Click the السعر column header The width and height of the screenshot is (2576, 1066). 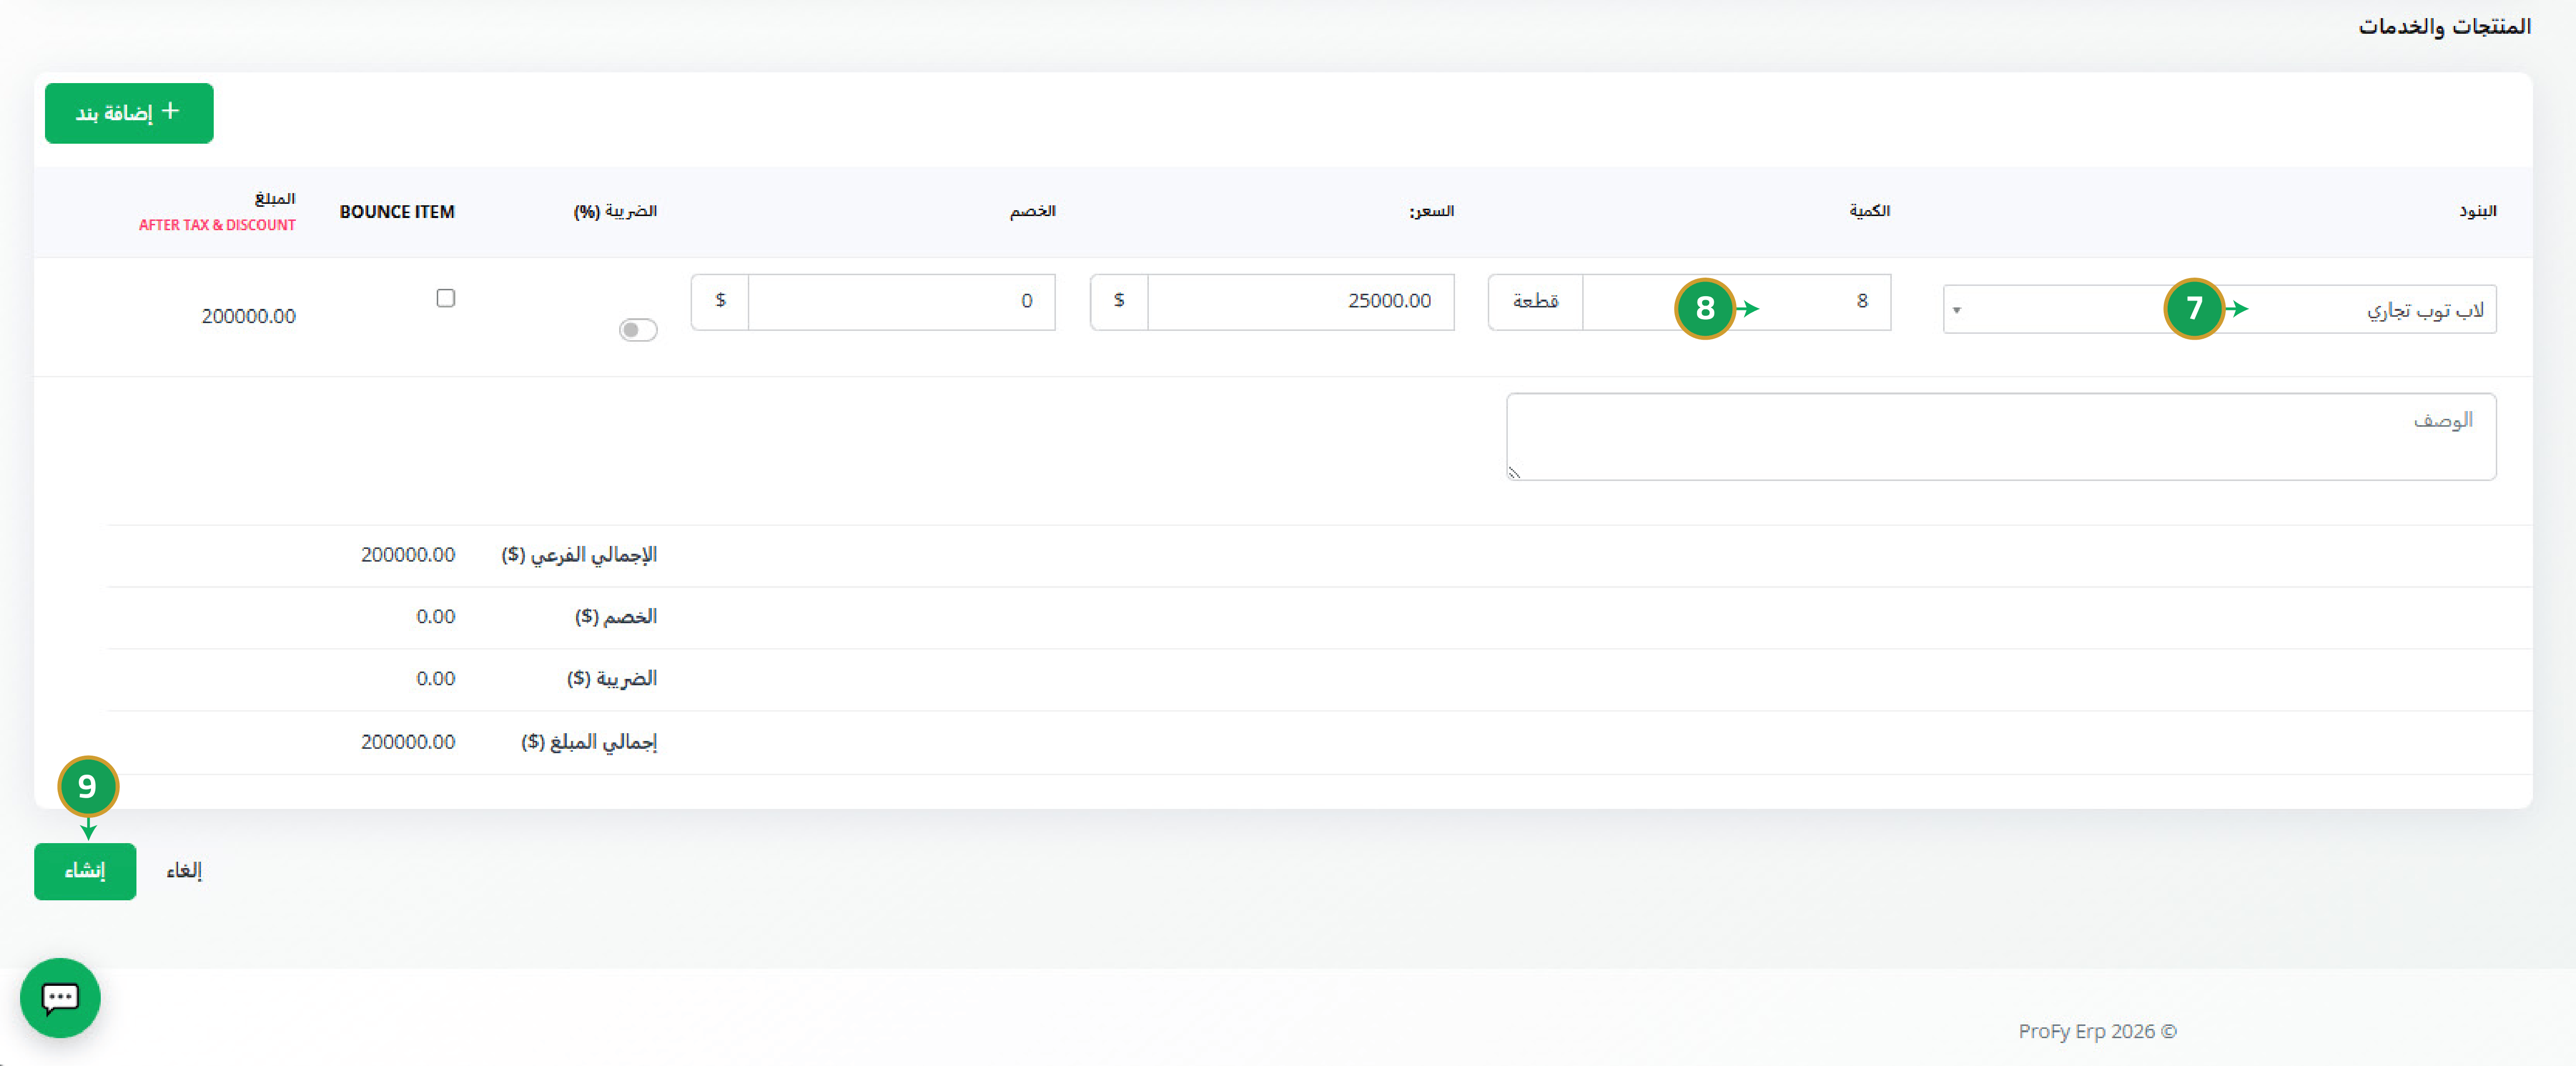(x=1431, y=211)
